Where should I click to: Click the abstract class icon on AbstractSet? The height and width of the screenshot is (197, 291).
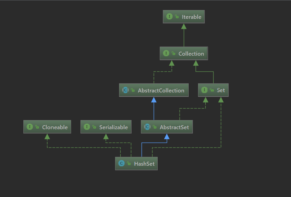coord(147,127)
